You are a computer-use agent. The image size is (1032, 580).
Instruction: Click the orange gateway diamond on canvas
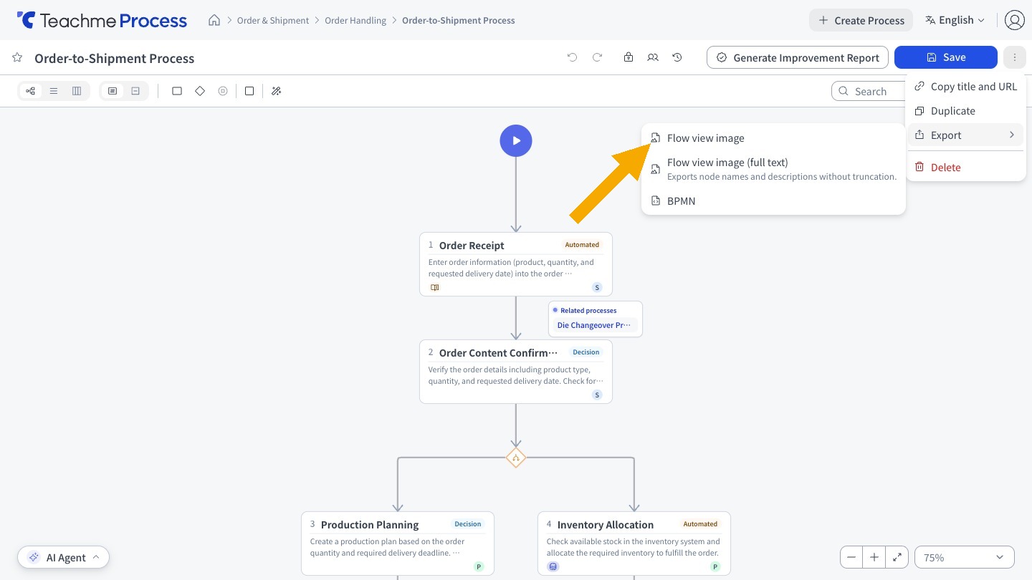(516, 458)
